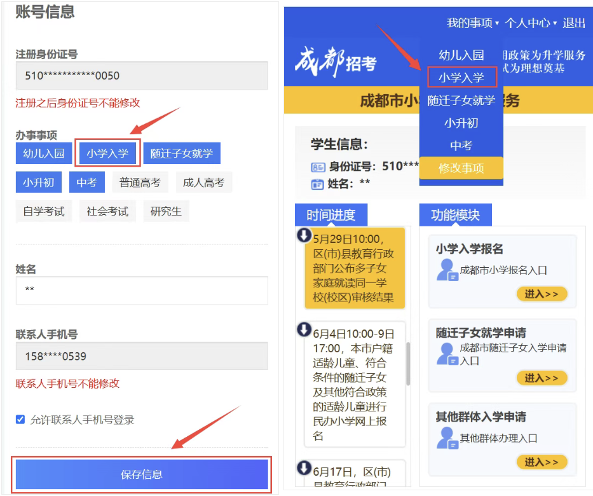Screen dimensions: 593x496
Task: Click 退出 to log out
Action: (574, 23)
